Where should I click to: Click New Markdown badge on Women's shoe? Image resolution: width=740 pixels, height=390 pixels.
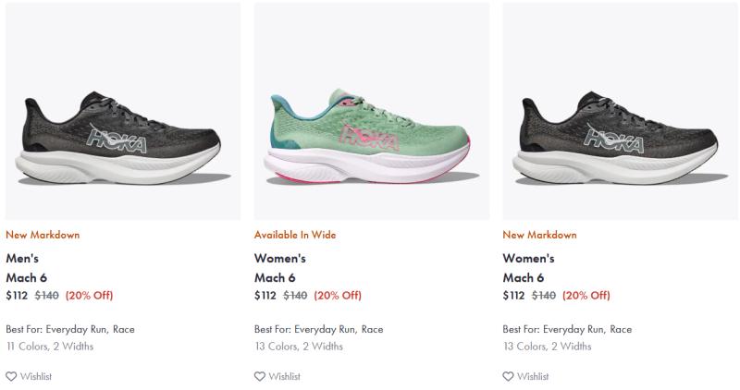pyautogui.click(x=539, y=235)
